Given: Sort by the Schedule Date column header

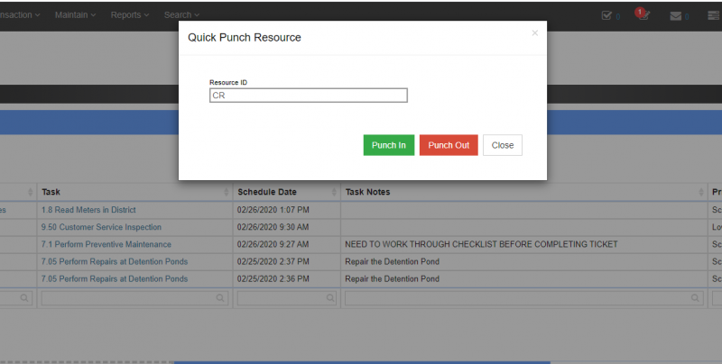Looking at the screenshot, I should [286, 192].
